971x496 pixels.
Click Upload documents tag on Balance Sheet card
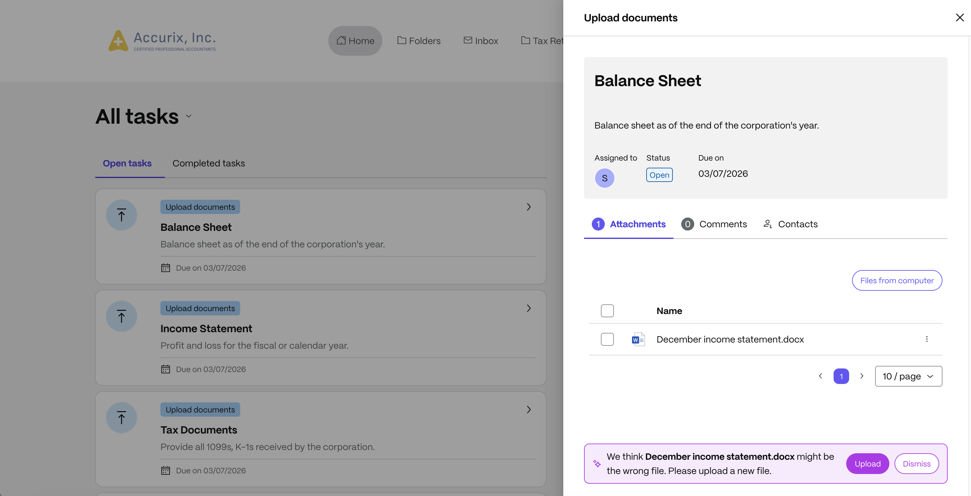click(200, 207)
